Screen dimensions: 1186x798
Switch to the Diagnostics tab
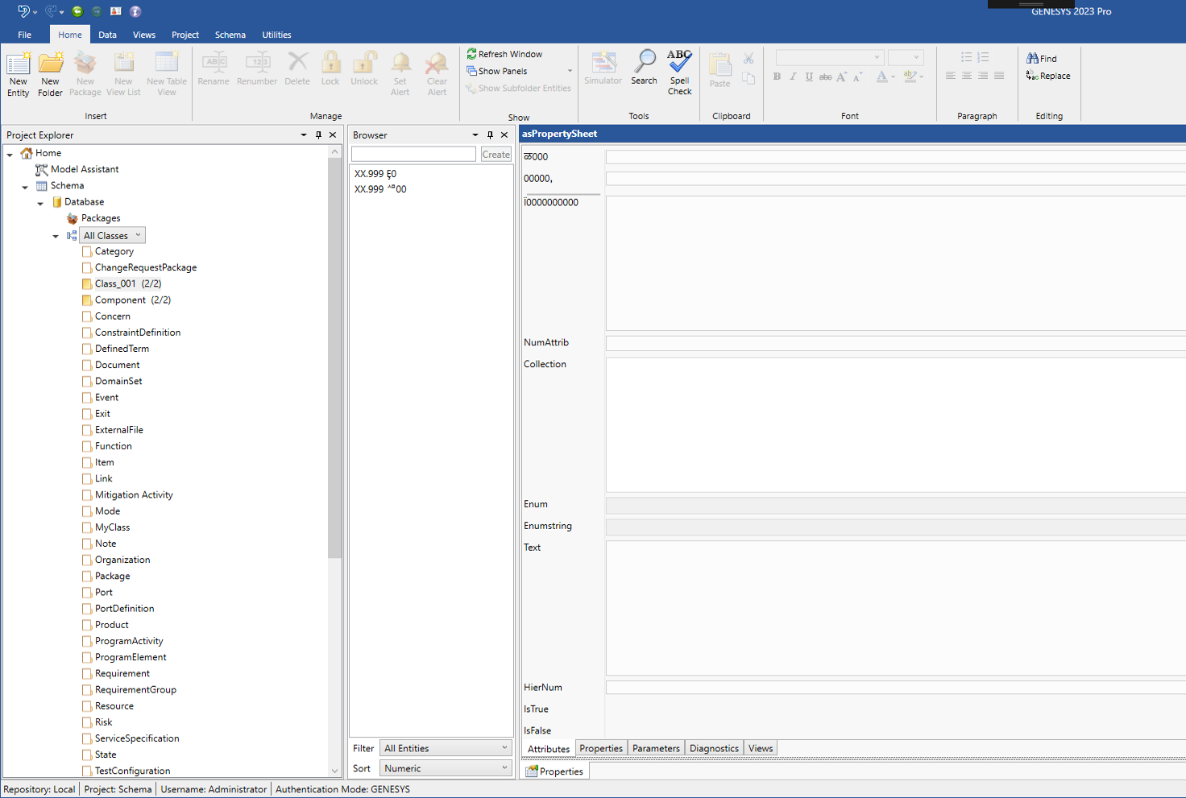(714, 748)
